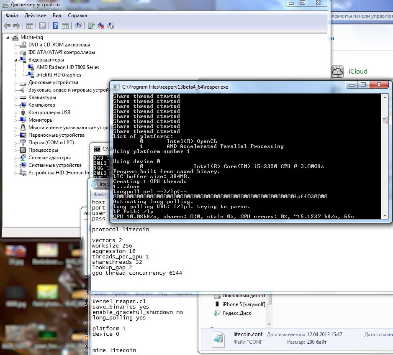Uninstall device toolbar icon with red X
Viewport: 393px width, 355px height.
[101, 26]
